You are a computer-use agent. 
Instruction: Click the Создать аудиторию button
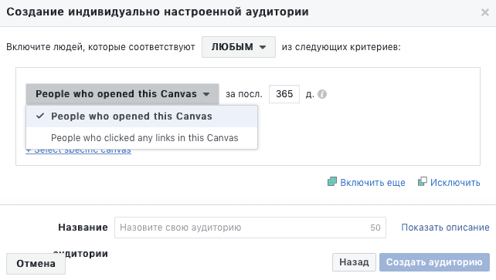(434, 262)
